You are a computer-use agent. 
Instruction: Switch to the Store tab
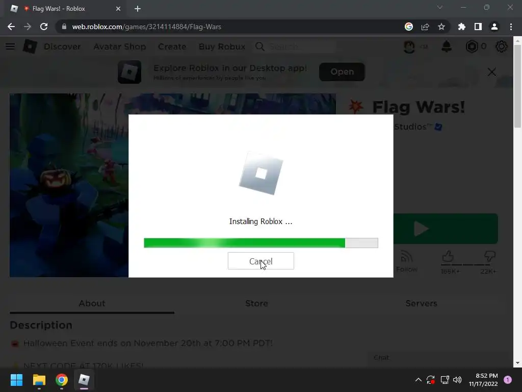pyautogui.click(x=257, y=303)
